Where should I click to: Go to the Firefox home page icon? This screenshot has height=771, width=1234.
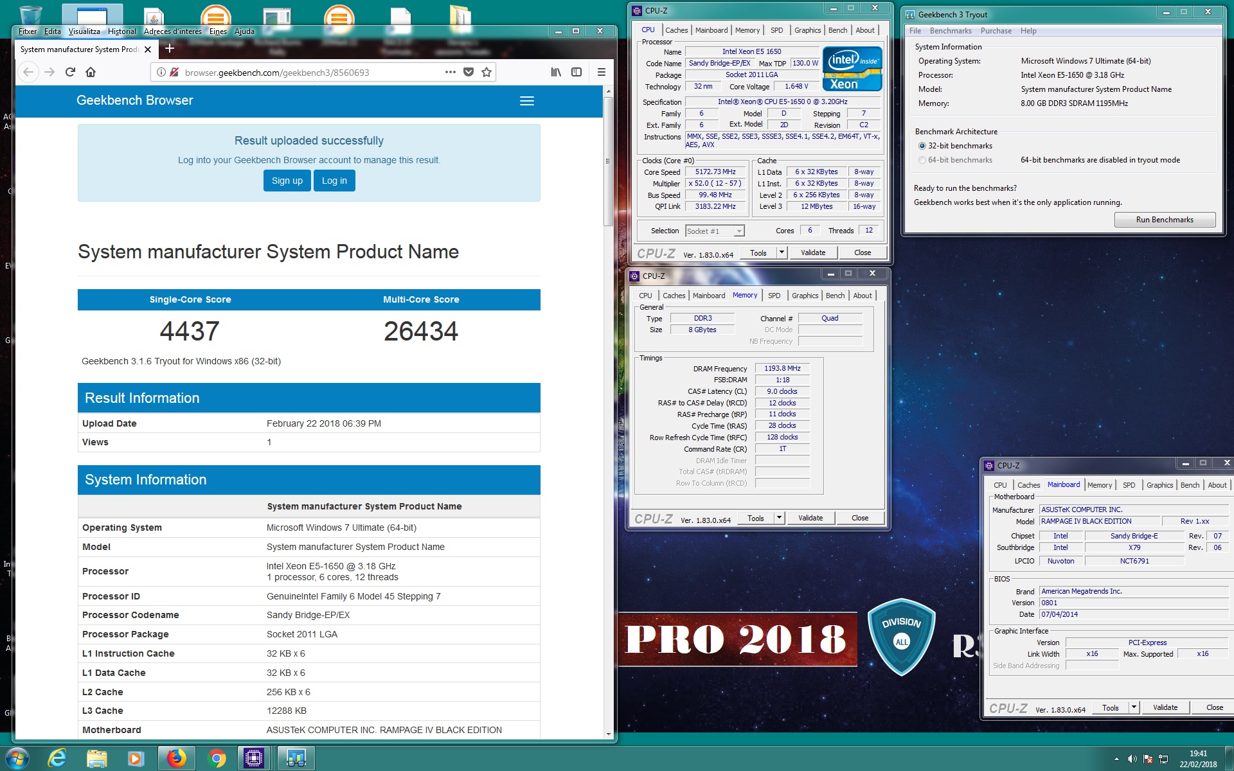[91, 72]
